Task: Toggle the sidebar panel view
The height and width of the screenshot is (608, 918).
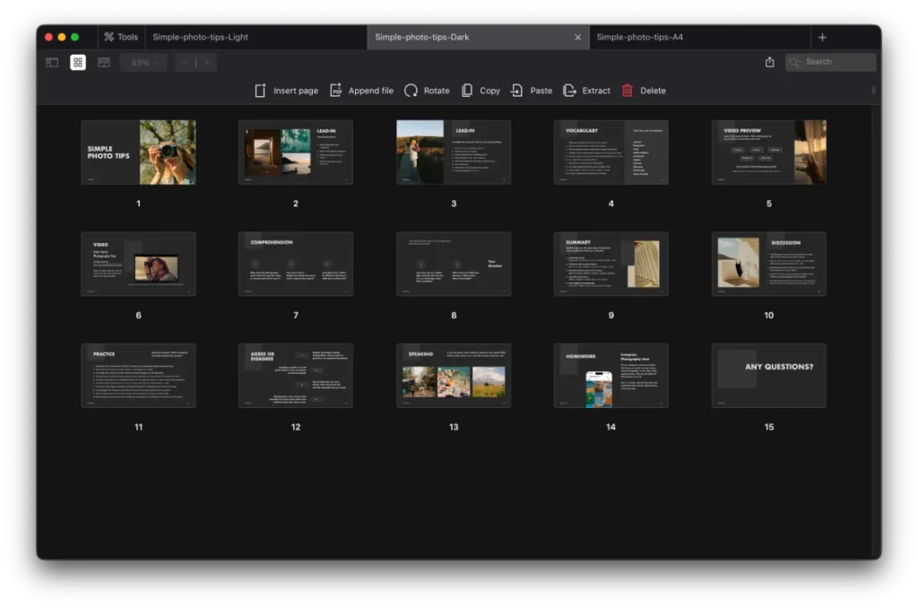Action: tap(52, 62)
